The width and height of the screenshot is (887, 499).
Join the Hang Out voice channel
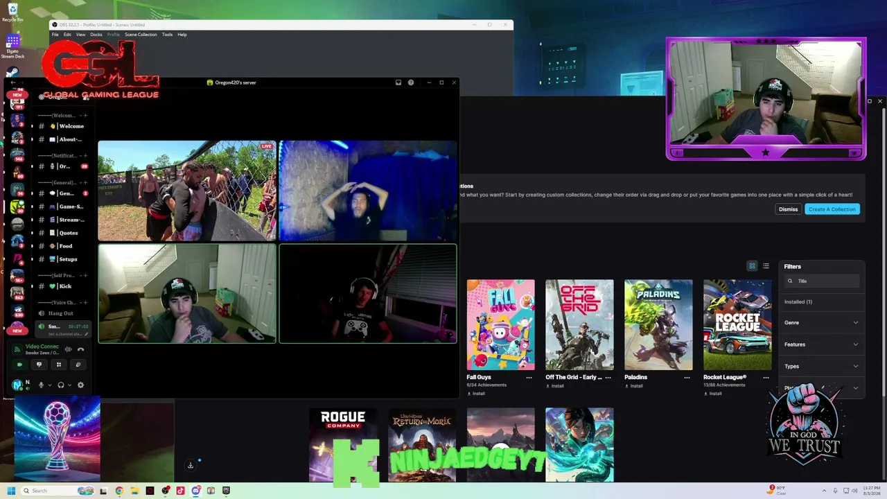pyautogui.click(x=63, y=313)
